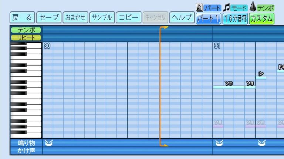Select the シ note block
The image size is (284, 159).
point(261,77)
